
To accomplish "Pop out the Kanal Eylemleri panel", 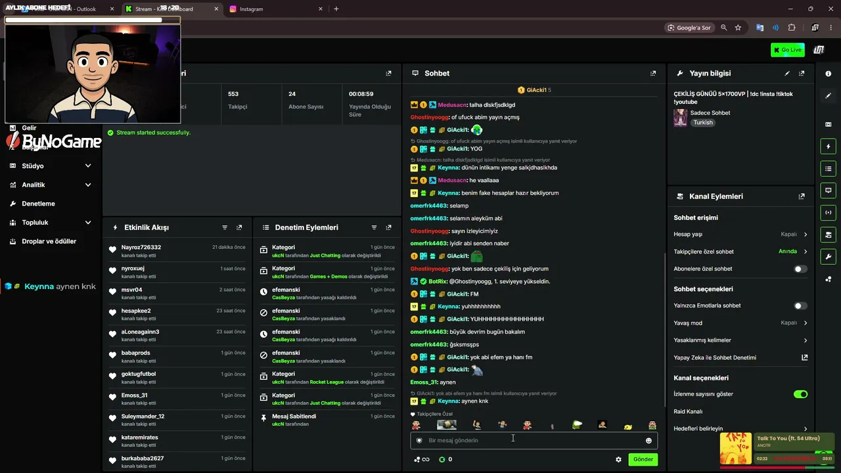I will point(802,196).
